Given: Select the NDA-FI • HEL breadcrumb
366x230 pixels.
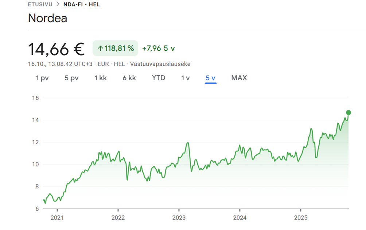Looking at the screenshot, I should point(81,4).
